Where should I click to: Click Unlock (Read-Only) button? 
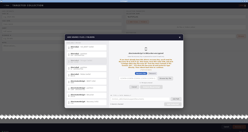coord(151,87)
